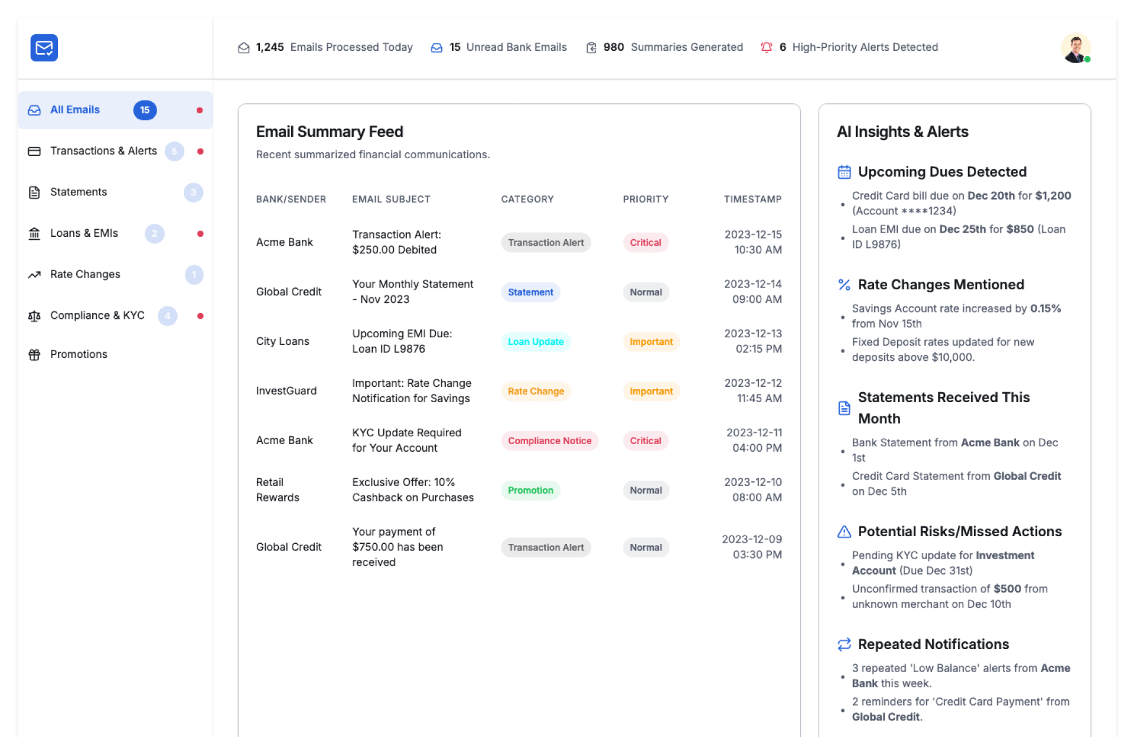Image resolution: width=1134 pixels, height=737 pixels.
Task: Click the Compliance Notice category tag
Action: 549,441
